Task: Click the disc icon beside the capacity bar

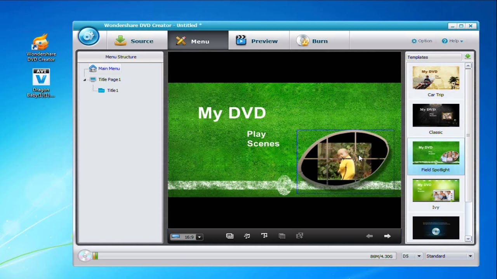Action: (84, 256)
